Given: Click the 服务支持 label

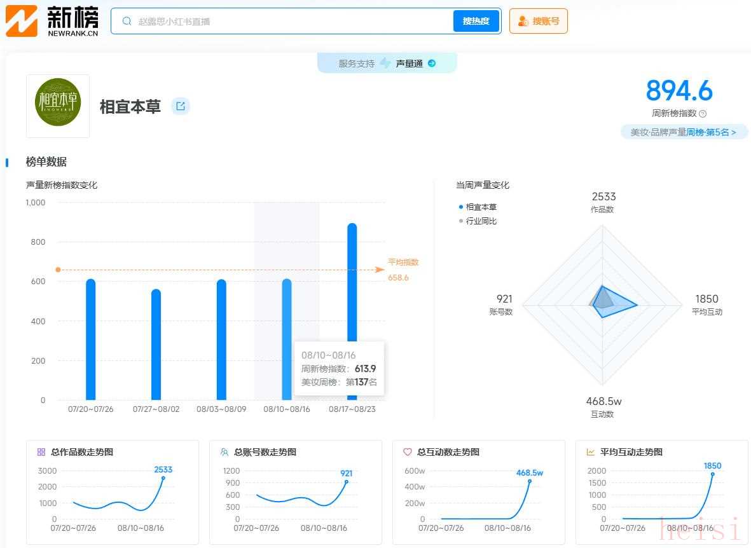Looking at the screenshot, I should (356, 63).
